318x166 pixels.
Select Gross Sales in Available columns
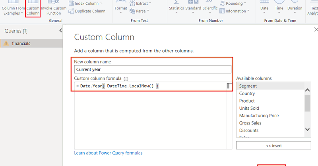271,123
